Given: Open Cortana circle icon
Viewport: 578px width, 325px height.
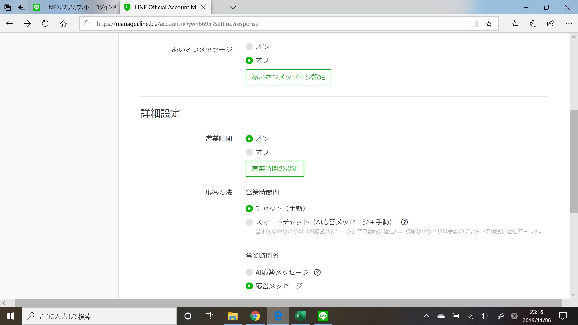Looking at the screenshot, I should (x=188, y=316).
